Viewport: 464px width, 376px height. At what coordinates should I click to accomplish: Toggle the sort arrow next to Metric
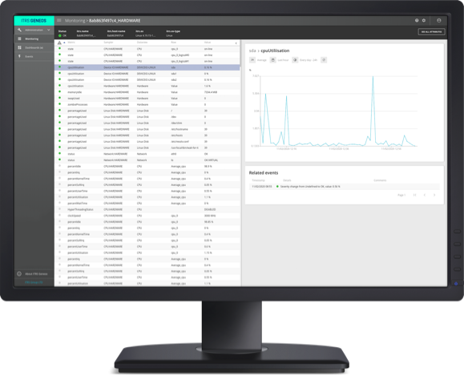[x=64, y=42]
